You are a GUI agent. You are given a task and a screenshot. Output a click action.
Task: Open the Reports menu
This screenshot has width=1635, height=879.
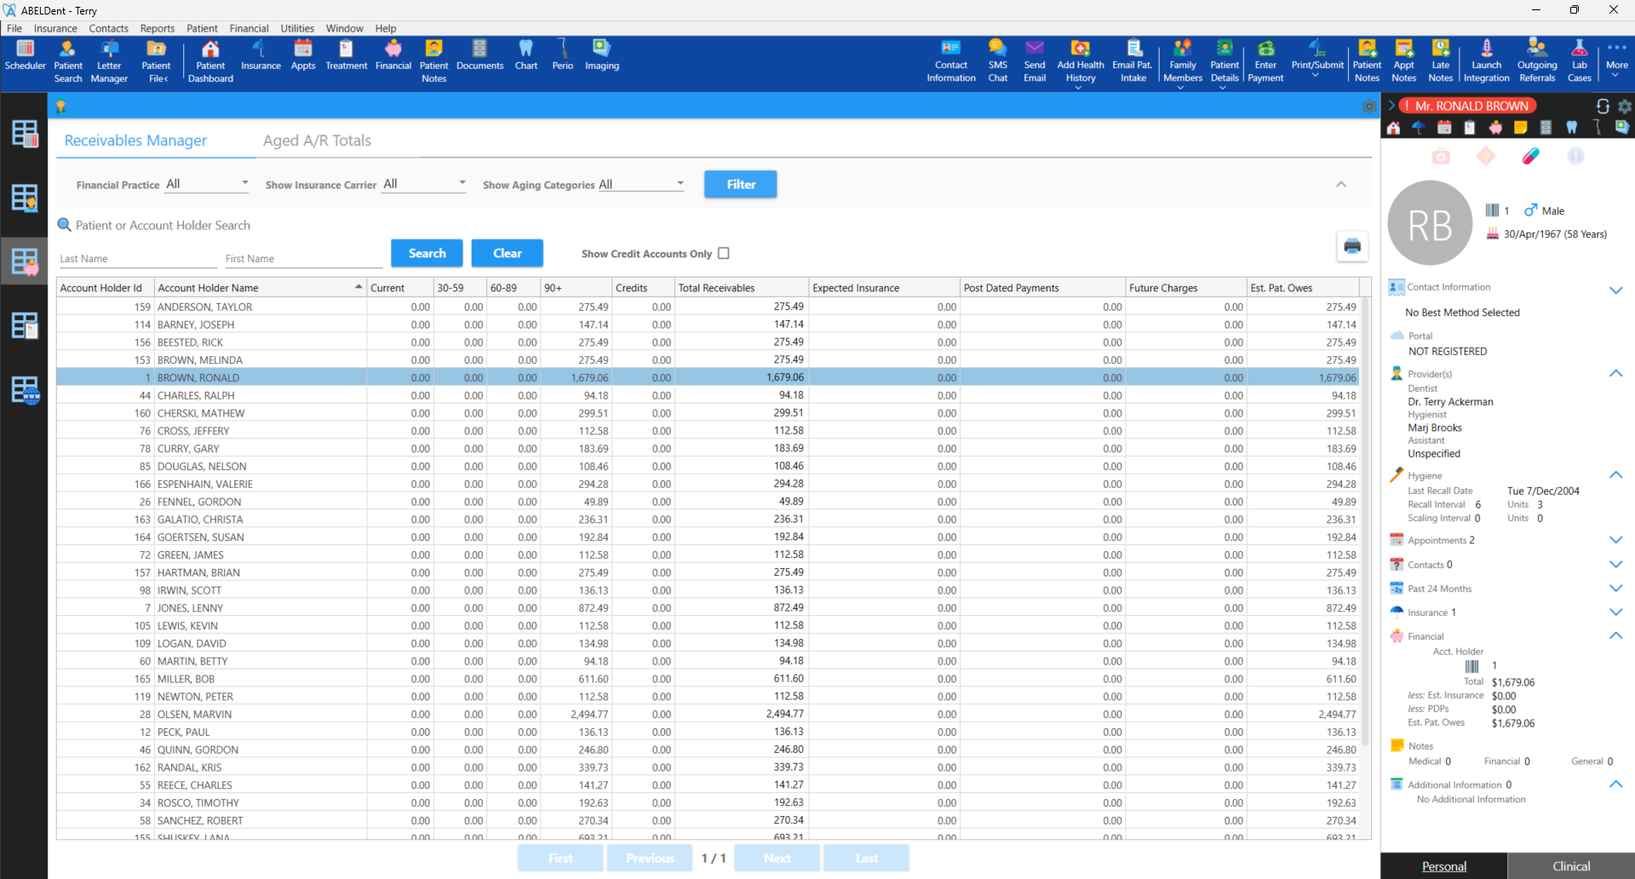click(157, 28)
